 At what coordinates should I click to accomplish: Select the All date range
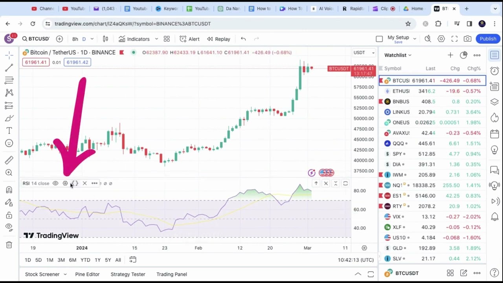(x=118, y=260)
